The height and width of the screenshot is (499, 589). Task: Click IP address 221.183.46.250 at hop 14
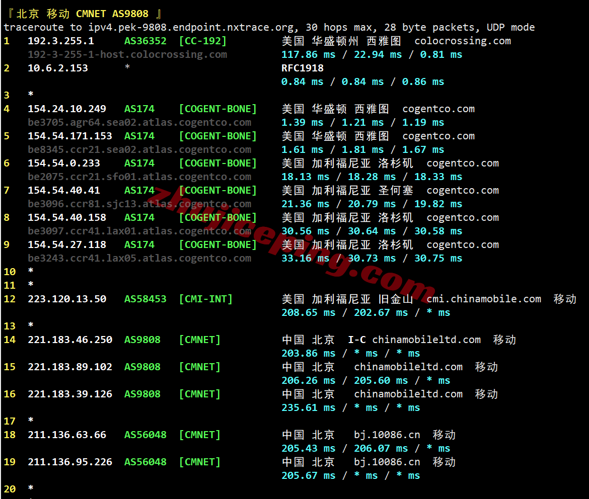tap(70, 340)
